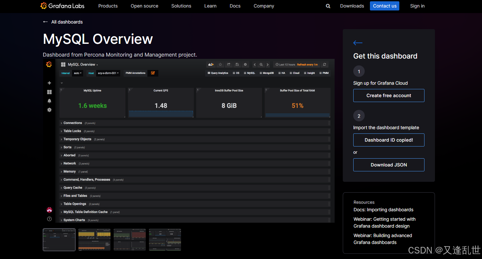
Task: Click the drag handle of the Memory row
Action: [329, 171]
